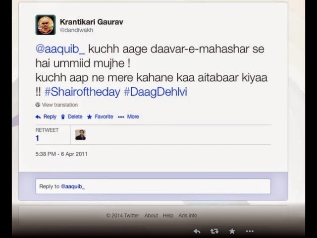The height and width of the screenshot is (238, 317).
Task: Open the #Shairoftheday hashtag
Action: click(x=82, y=92)
